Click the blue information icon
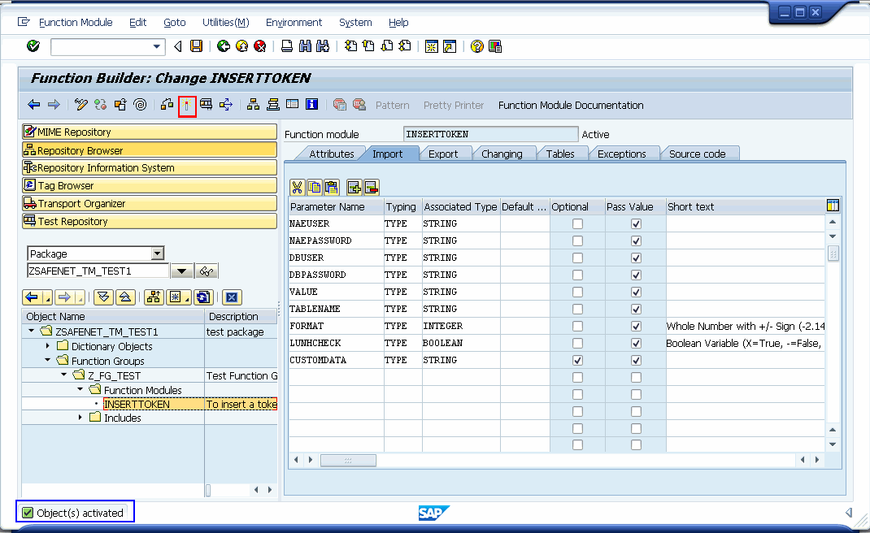This screenshot has height=533, width=870. click(x=312, y=104)
